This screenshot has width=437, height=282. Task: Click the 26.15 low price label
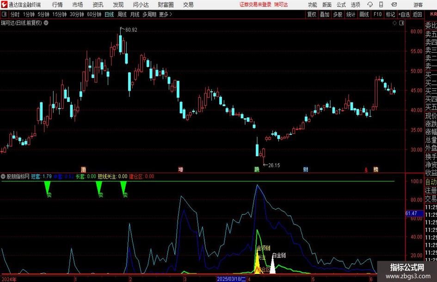point(274,165)
